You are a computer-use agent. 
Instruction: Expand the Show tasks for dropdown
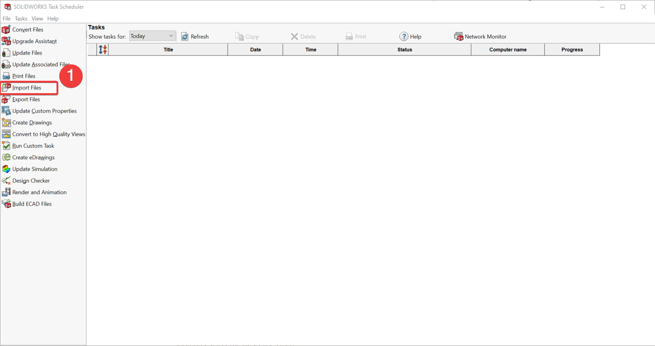[x=152, y=36]
